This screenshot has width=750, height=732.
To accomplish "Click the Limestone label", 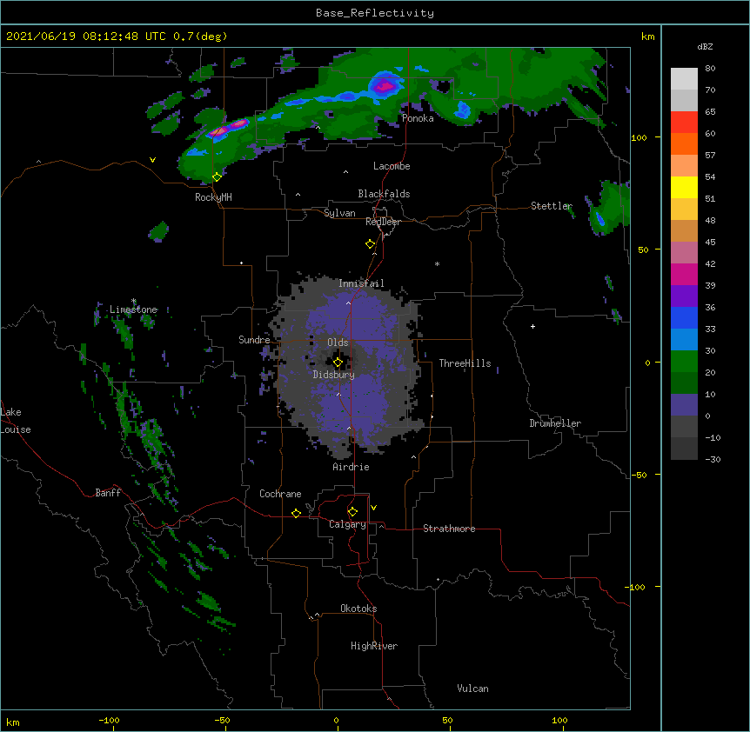I will [x=133, y=309].
